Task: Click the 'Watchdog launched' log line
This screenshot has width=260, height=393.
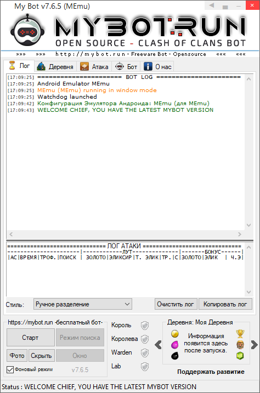Action: point(67,97)
